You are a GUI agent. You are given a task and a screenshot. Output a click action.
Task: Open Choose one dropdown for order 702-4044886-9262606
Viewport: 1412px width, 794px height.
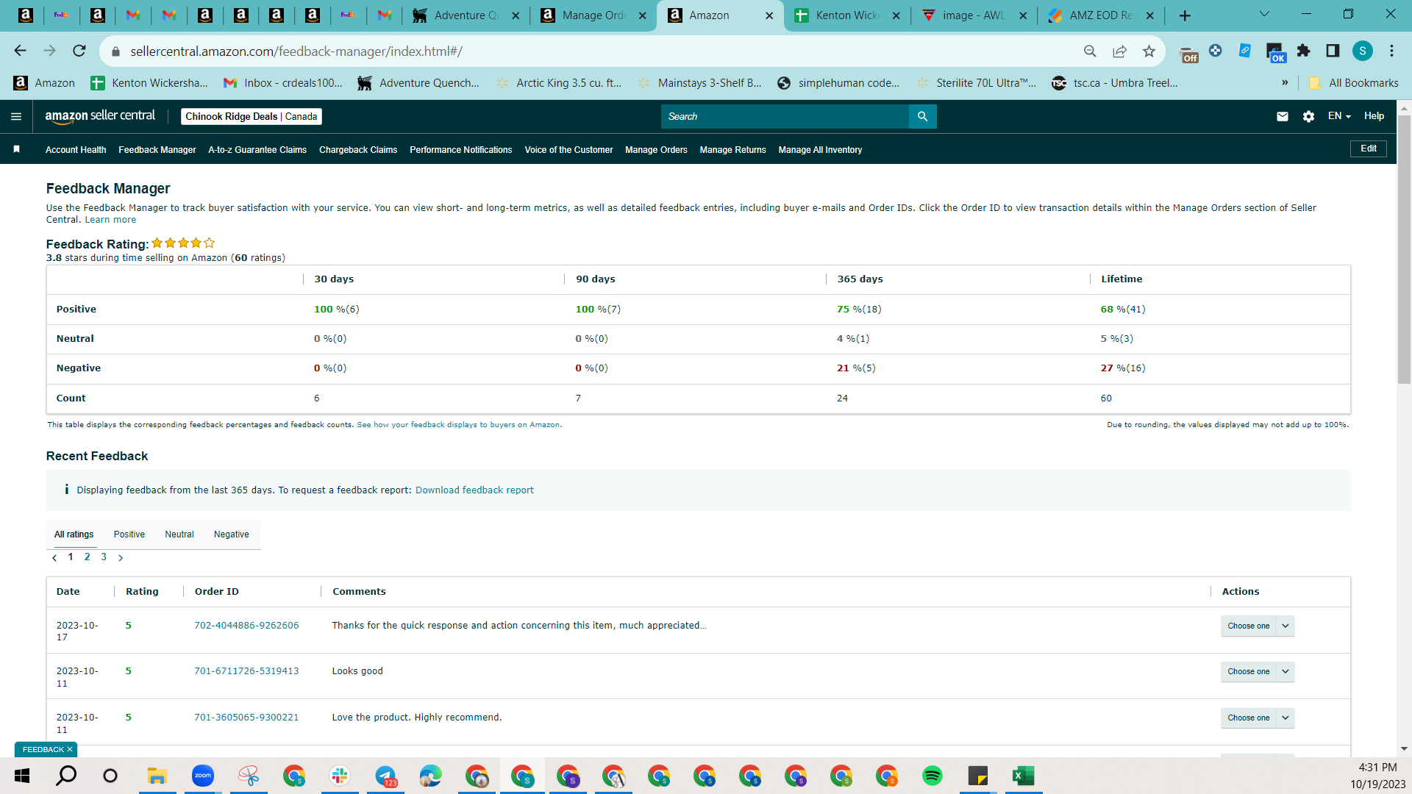[x=1258, y=626]
